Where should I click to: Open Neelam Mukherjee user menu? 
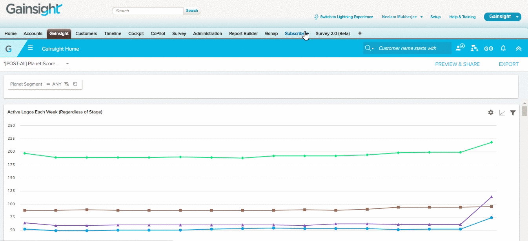[x=402, y=17]
